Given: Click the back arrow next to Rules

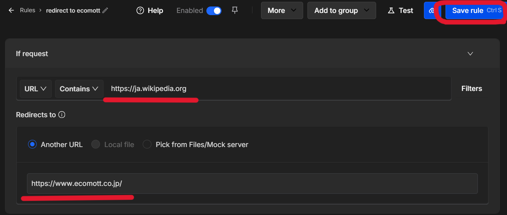Looking at the screenshot, I should [x=12, y=10].
